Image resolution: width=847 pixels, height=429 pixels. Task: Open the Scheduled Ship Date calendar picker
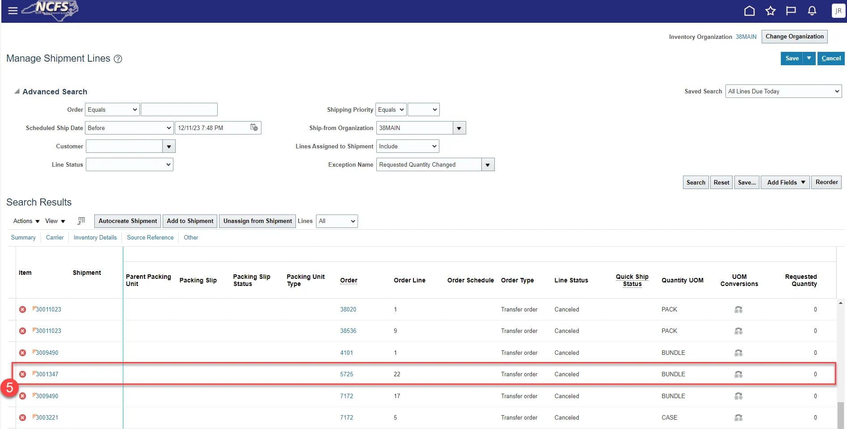pyautogui.click(x=254, y=128)
